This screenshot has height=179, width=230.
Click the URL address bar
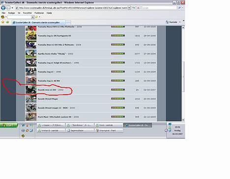point(71,8)
